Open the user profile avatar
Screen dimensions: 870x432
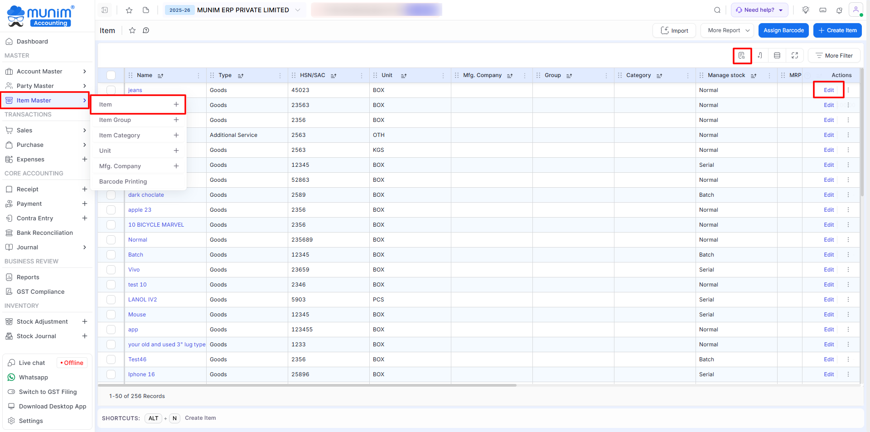(855, 10)
